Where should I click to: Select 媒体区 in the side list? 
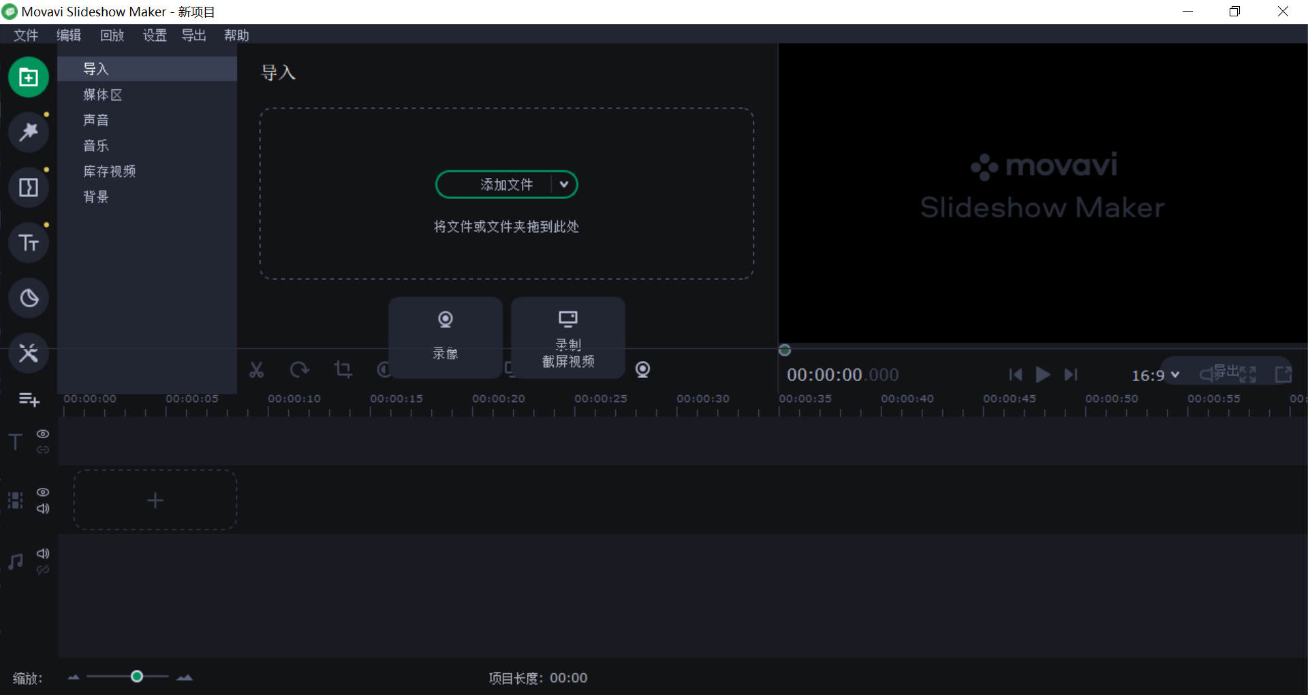pos(147,95)
